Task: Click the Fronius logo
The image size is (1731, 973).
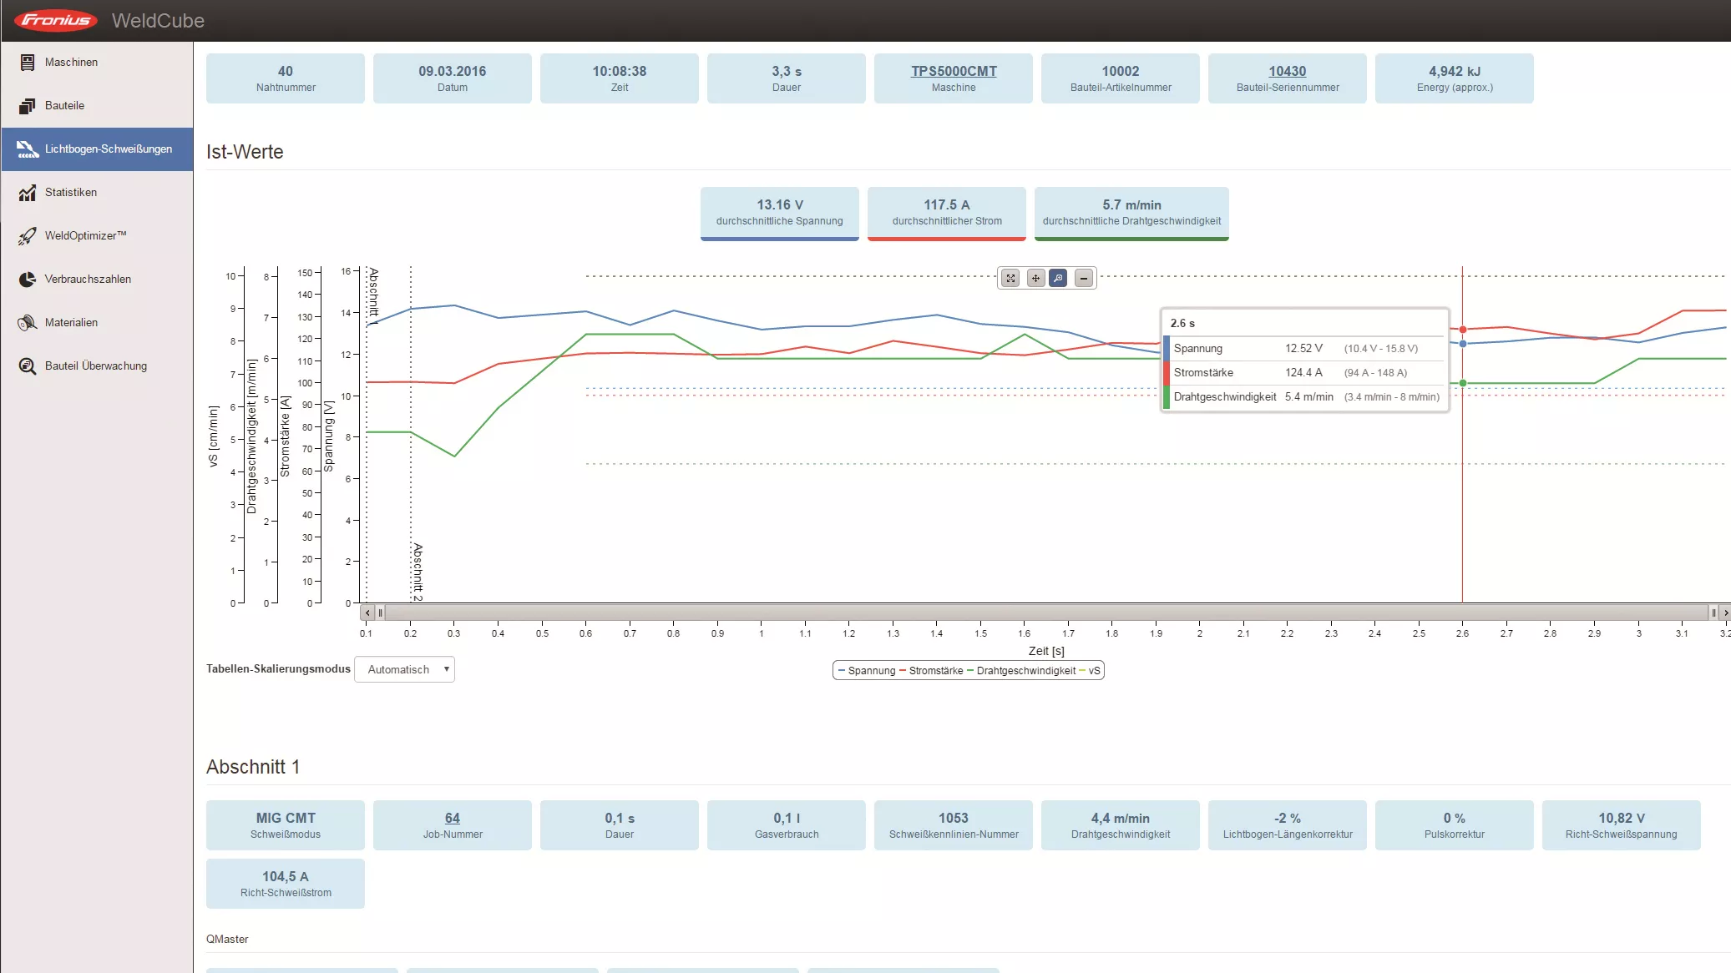Action: tap(56, 20)
